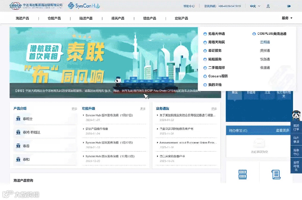Viewport: 302px width, 200px height.
Task: Choose 铁路通 under COSPLUS
Action: click(265, 59)
